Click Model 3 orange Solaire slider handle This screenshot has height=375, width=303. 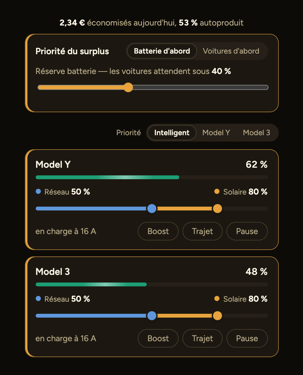(218, 316)
